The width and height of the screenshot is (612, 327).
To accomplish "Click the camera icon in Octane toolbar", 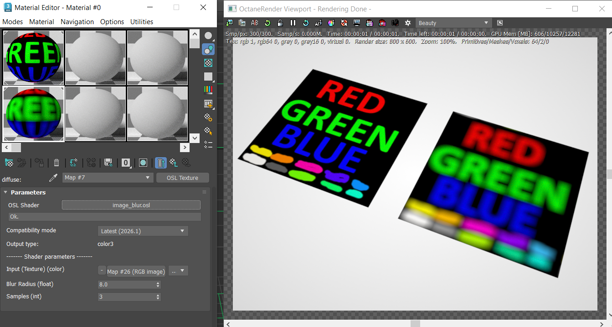I will (395, 23).
